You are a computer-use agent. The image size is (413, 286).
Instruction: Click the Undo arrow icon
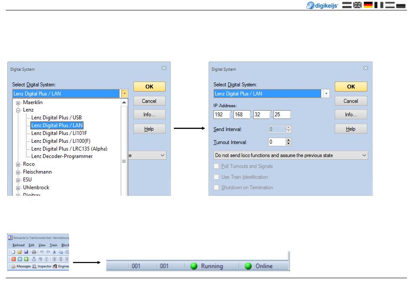coord(42,252)
